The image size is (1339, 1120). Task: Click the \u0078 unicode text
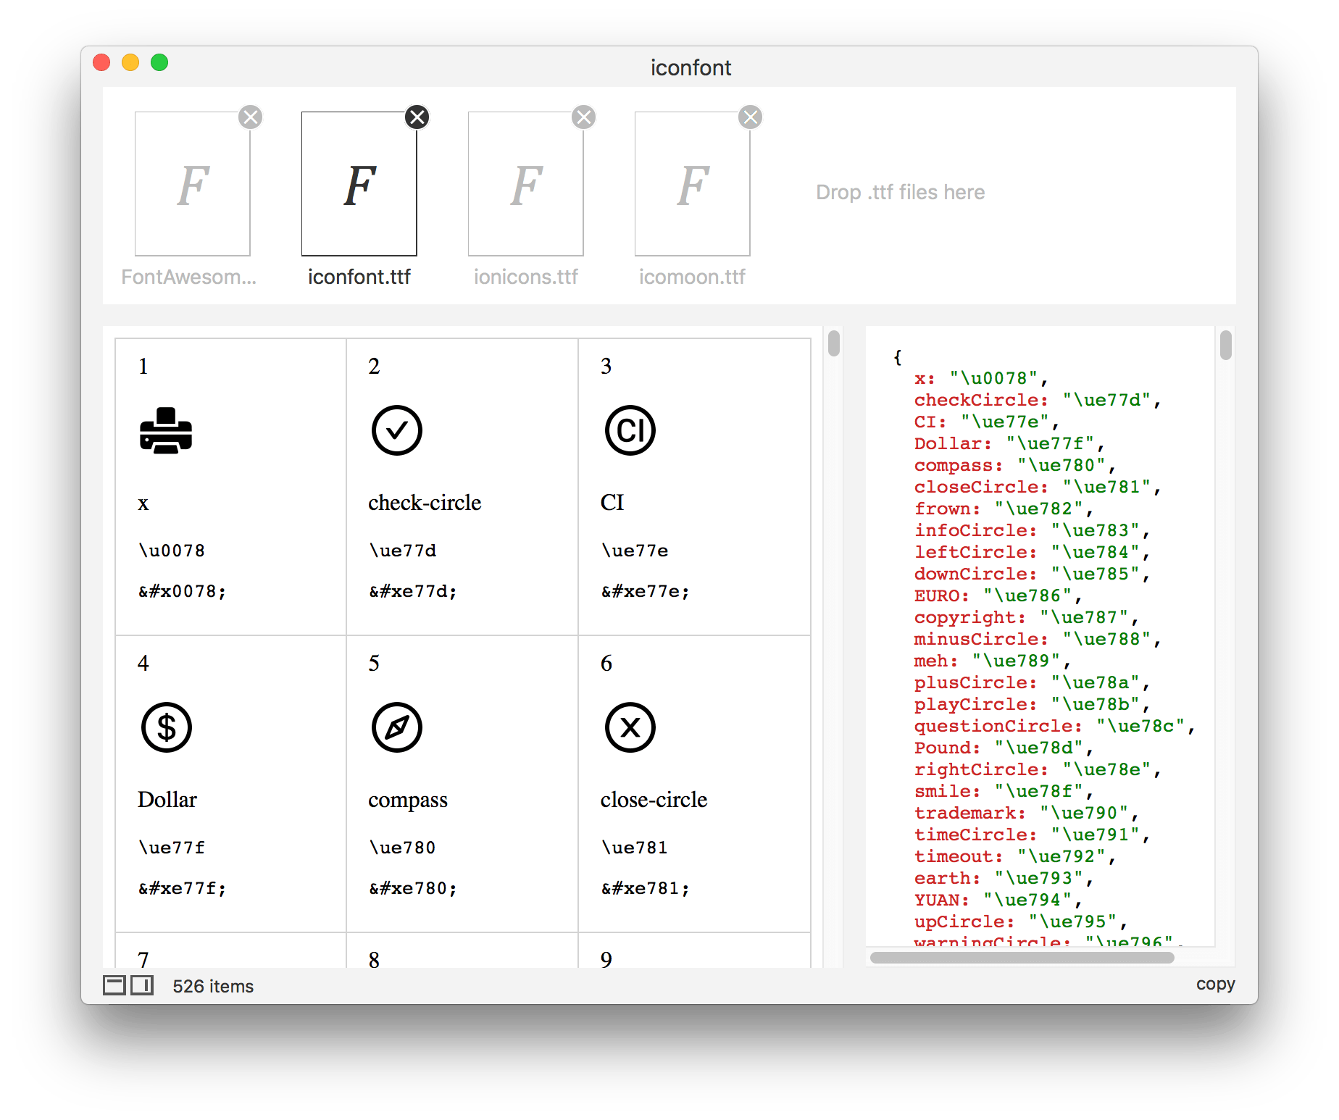pyautogui.click(x=172, y=551)
